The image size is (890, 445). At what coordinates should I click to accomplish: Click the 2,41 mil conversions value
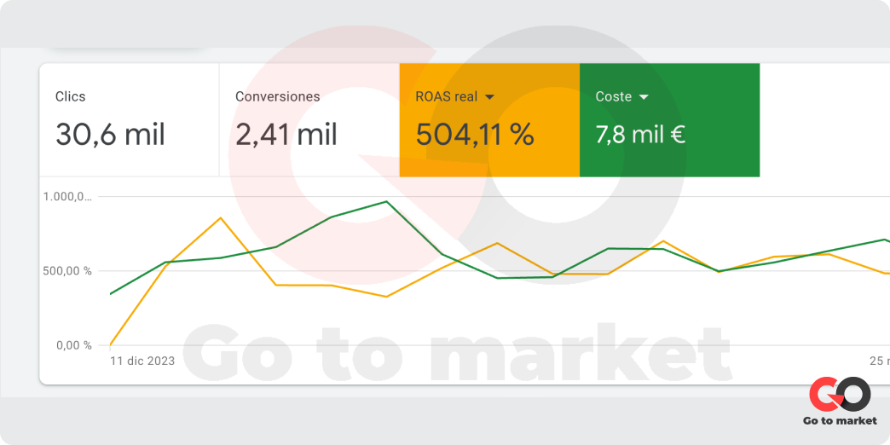[286, 135]
